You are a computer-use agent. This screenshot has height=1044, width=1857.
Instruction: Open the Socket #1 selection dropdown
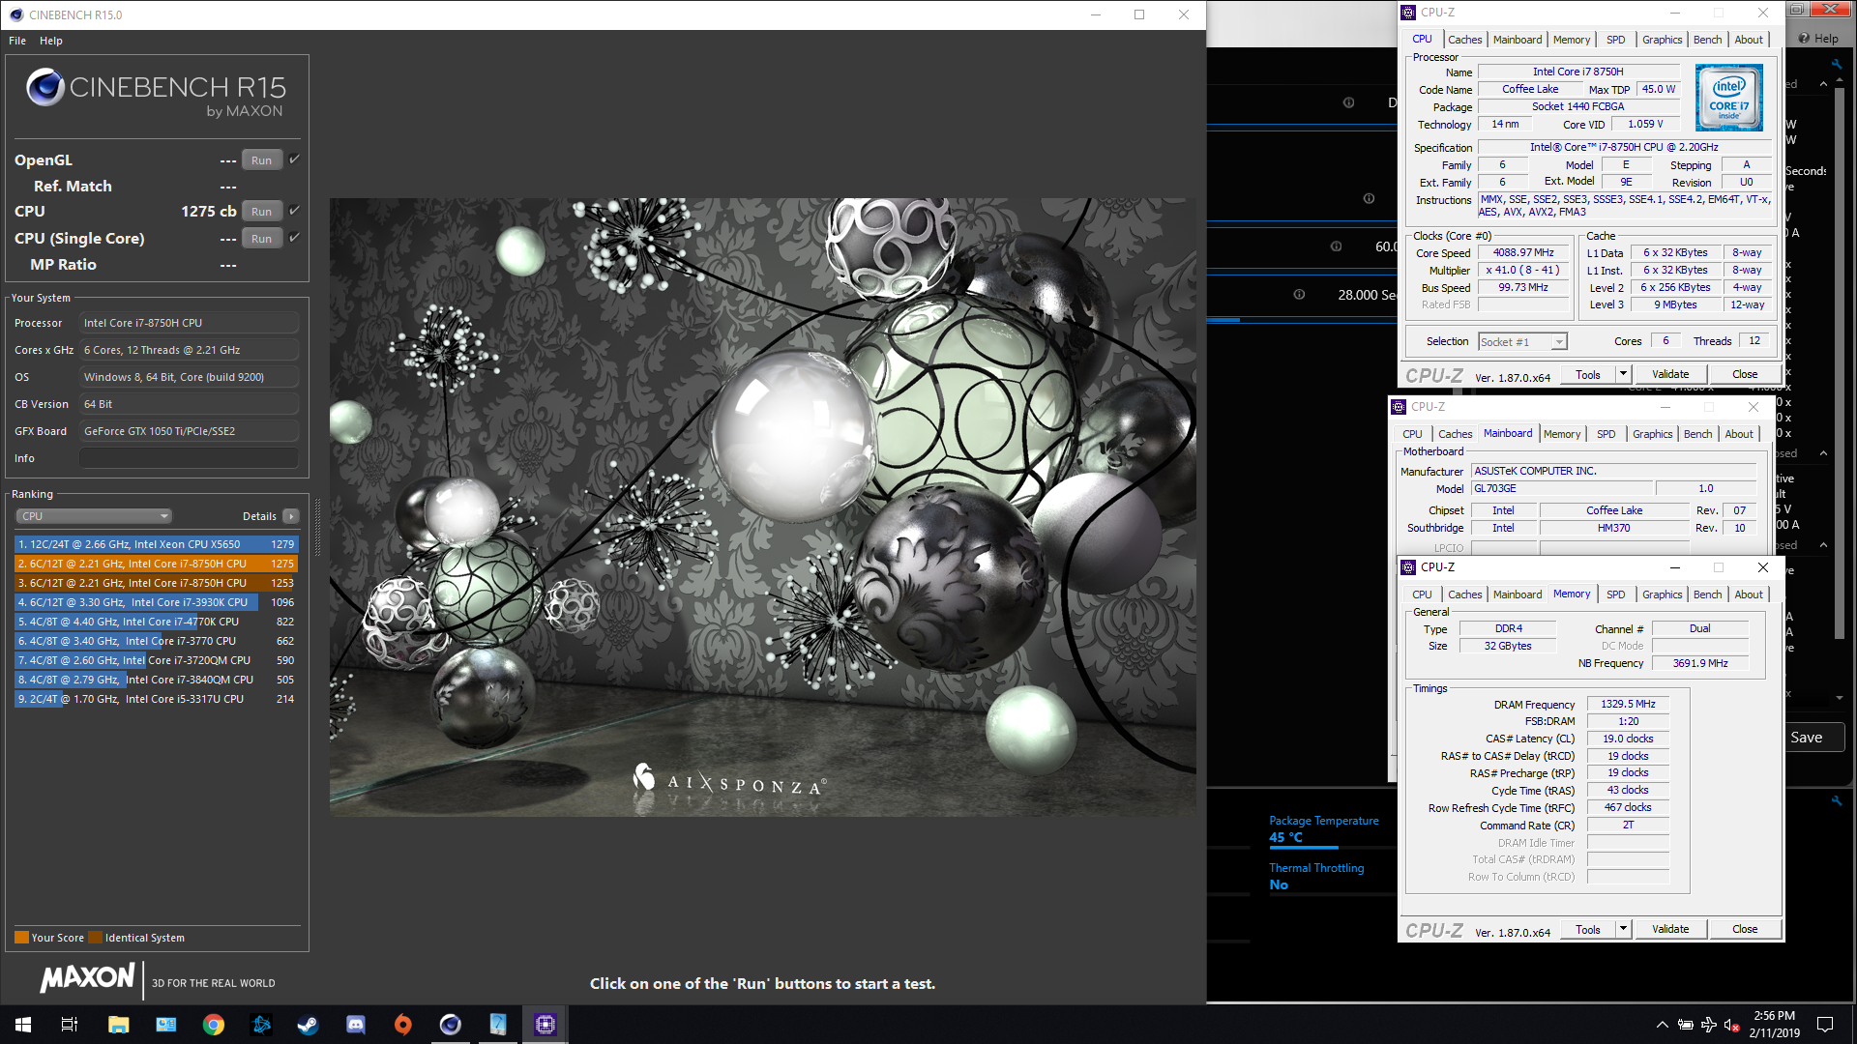pos(1522,341)
